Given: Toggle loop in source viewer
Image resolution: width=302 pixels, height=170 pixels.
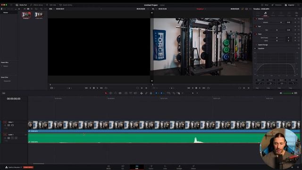Looking at the screenshot, I should click(106, 88).
